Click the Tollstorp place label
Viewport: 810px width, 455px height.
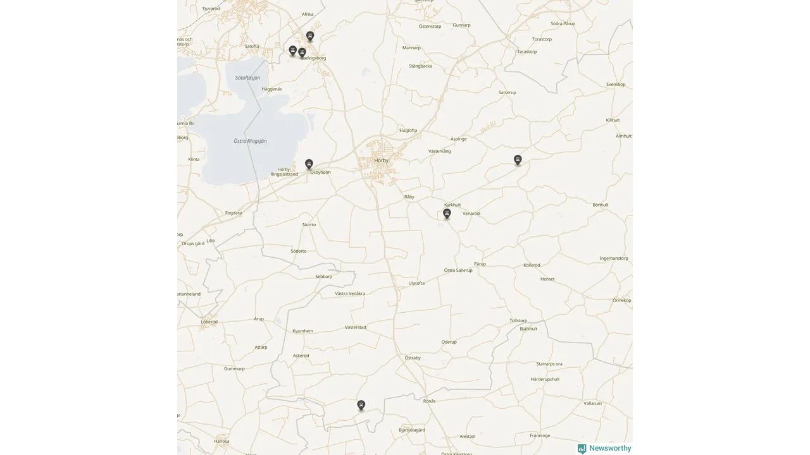point(518,320)
